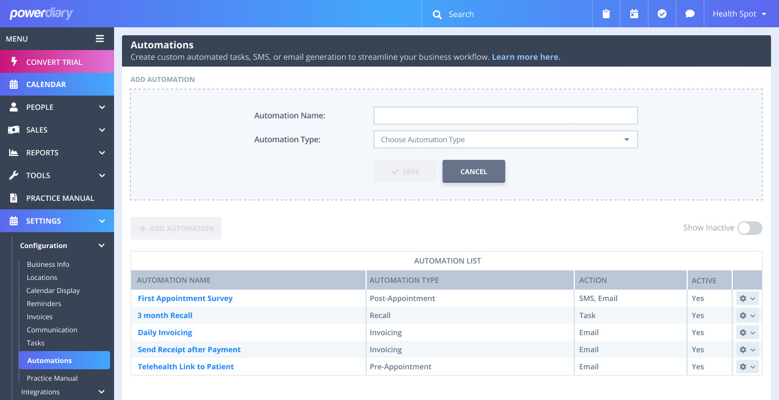Expand the Integrations section chevron

(x=102, y=391)
